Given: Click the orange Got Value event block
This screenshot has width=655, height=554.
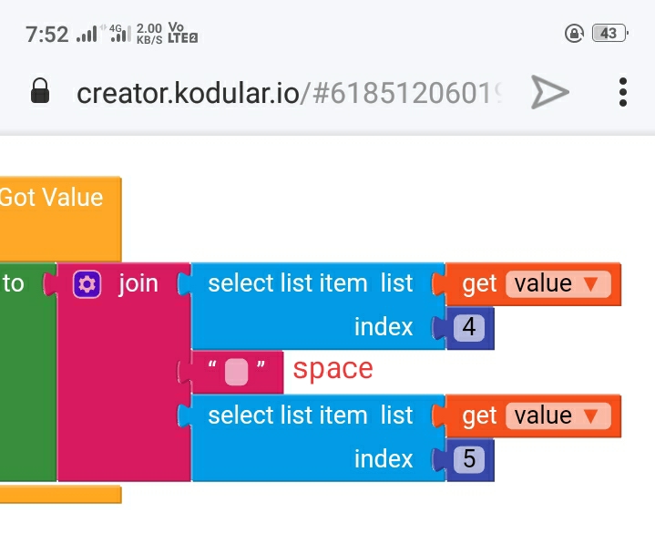Looking at the screenshot, I should pyautogui.click(x=60, y=219).
